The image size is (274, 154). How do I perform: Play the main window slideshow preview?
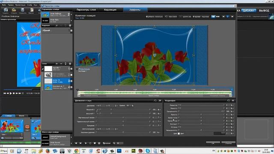tap(11, 93)
